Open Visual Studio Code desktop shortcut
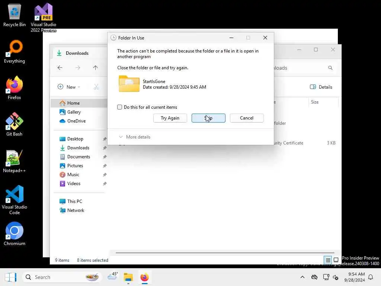381x286 pixels. tap(15, 200)
